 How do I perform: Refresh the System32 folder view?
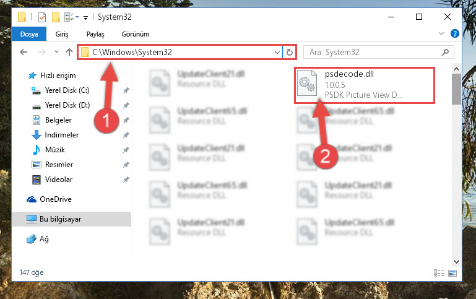(x=290, y=52)
